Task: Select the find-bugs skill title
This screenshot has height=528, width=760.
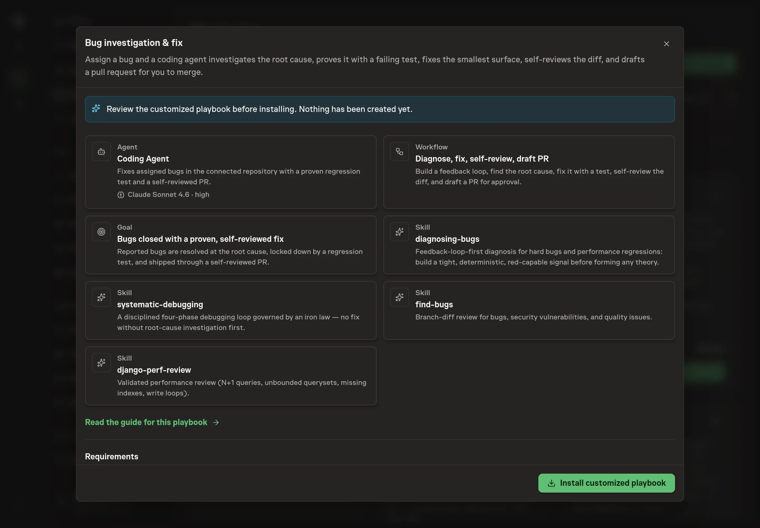Action: 434,304
